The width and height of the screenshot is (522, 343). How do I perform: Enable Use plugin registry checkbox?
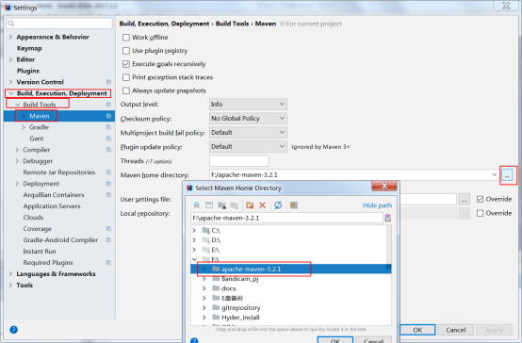pos(126,51)
